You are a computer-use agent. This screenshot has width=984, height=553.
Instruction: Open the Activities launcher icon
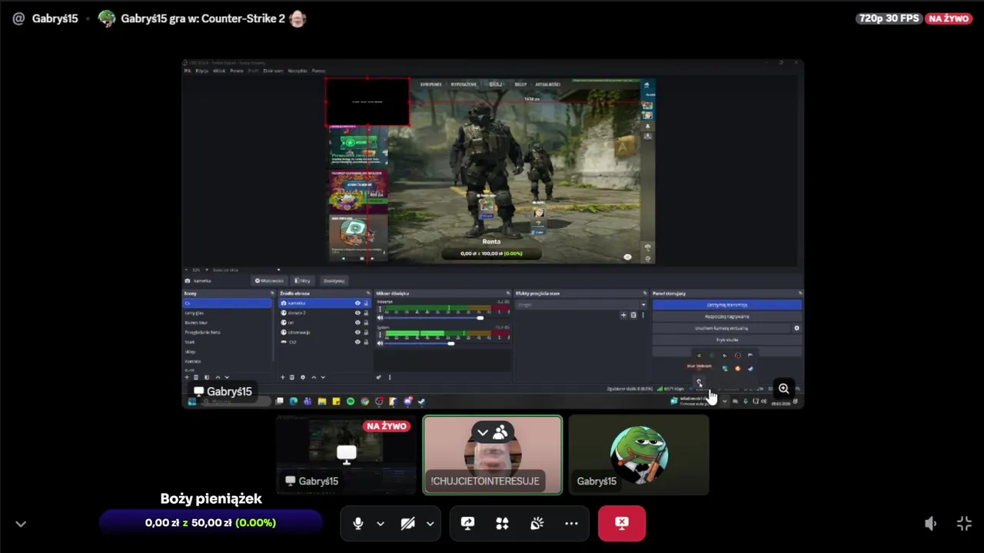pyautogui.click(x=502, y=523)
